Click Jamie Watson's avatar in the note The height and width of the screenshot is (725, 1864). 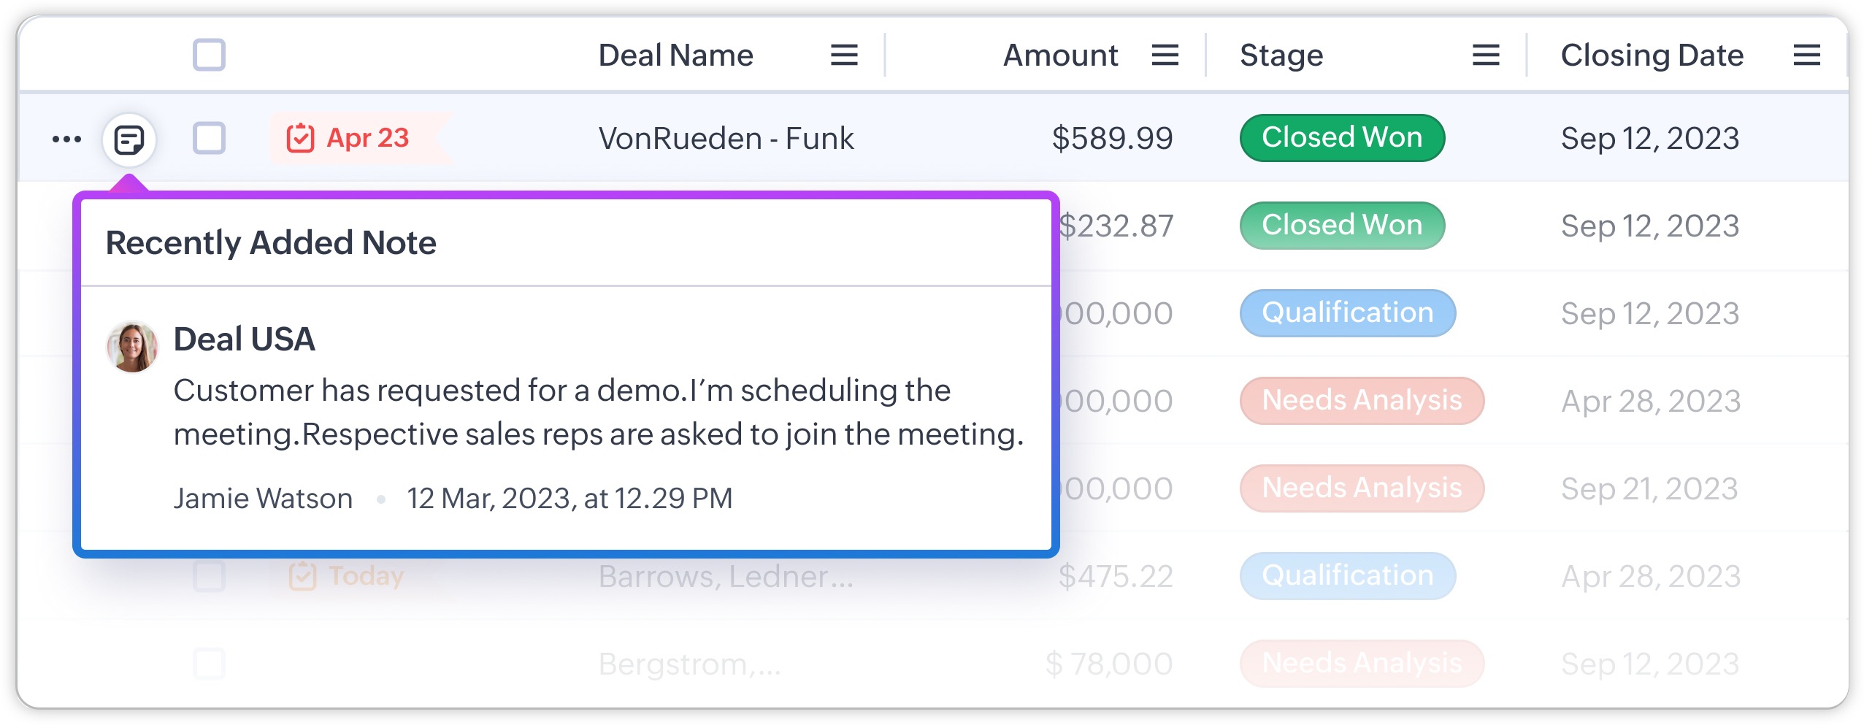click(x=132, y=347)
